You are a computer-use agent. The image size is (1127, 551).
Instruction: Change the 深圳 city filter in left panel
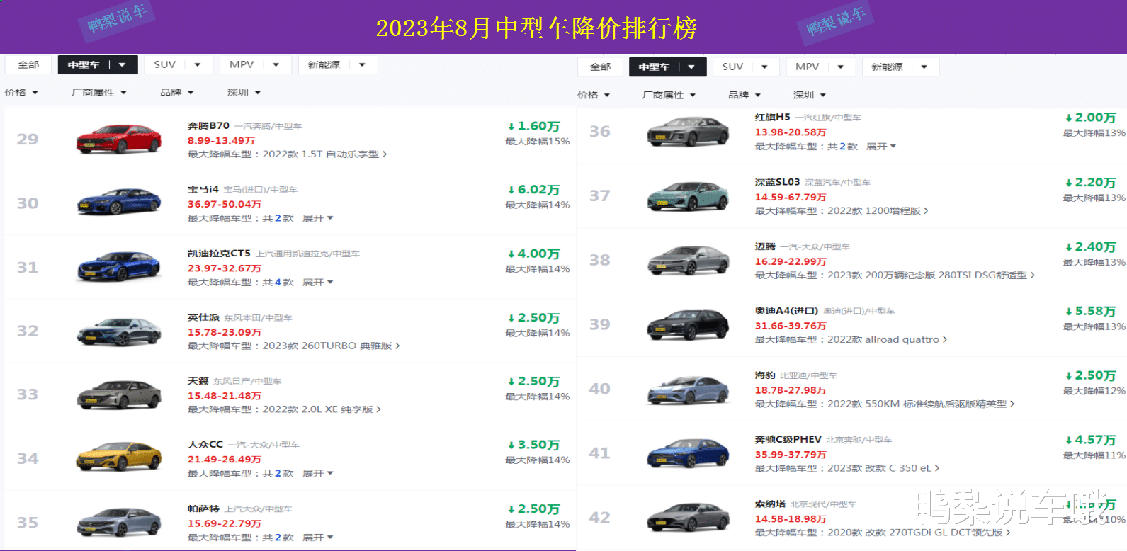coord(244,93)
